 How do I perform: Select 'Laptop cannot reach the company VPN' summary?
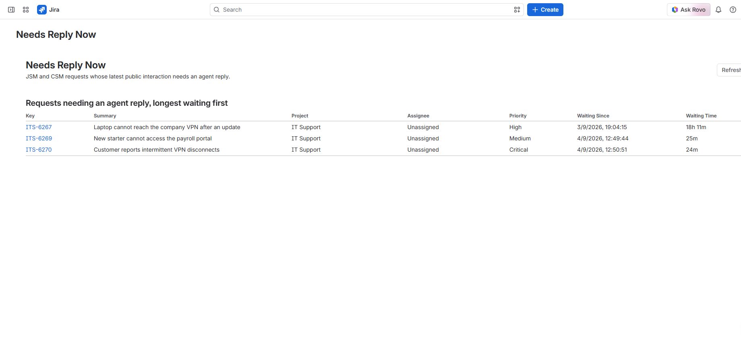167,127
